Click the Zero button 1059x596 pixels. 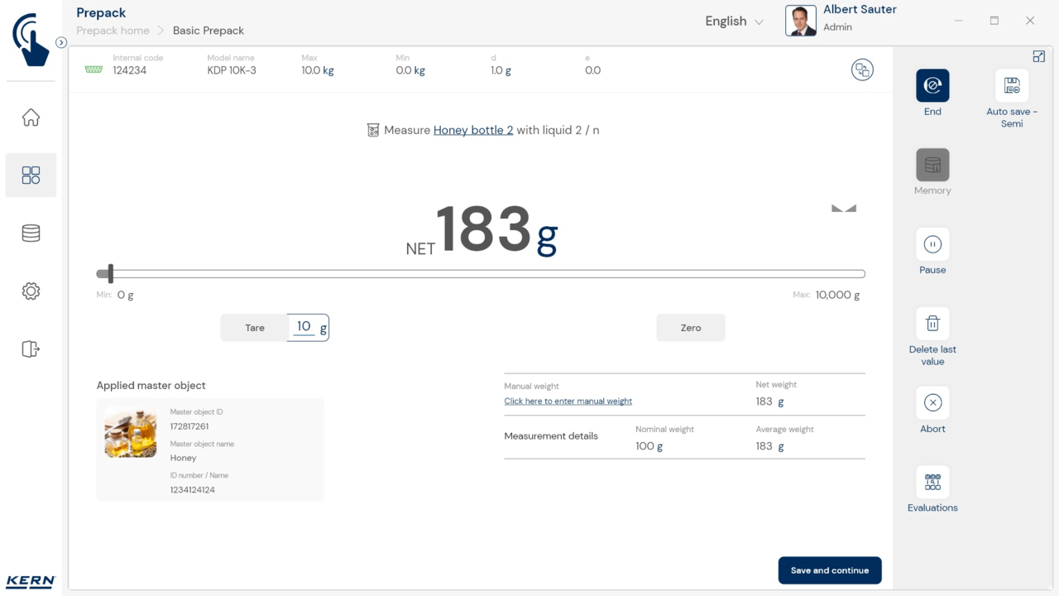point(691,328)
